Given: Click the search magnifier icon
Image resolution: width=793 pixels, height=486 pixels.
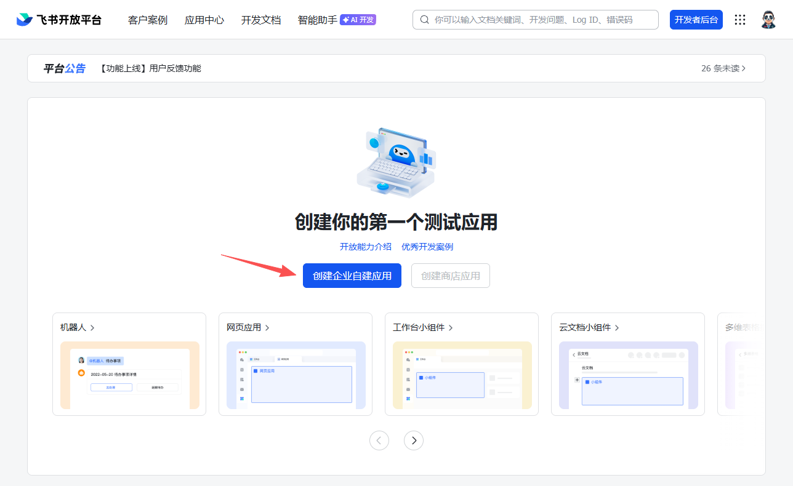Looking at the screenshot, I should 424,20.
